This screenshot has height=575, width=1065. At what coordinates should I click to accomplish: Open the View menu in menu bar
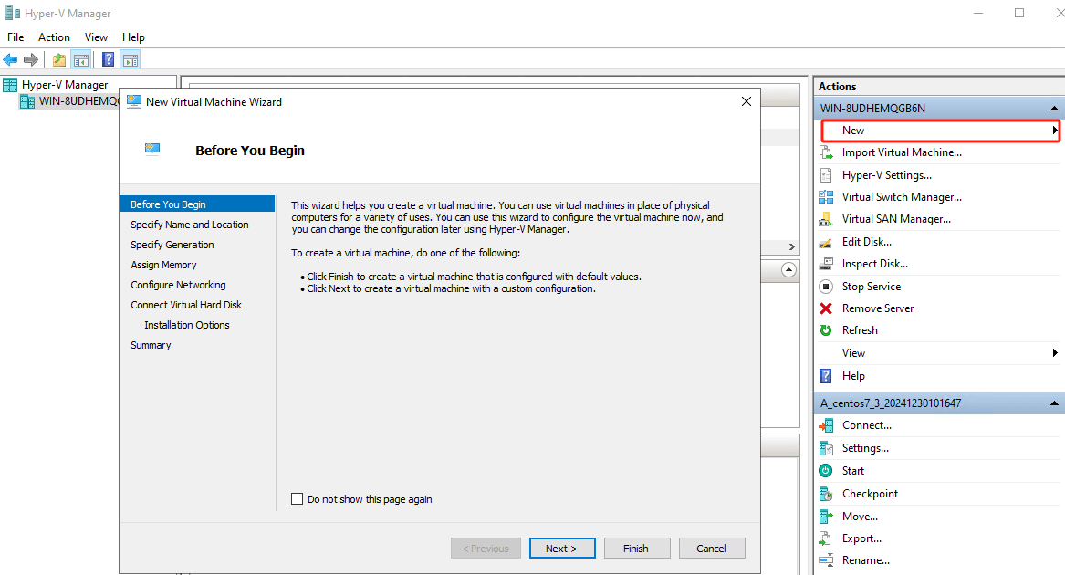[96, 37]
